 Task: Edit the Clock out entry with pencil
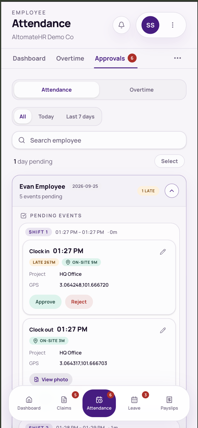coord(163,330)
